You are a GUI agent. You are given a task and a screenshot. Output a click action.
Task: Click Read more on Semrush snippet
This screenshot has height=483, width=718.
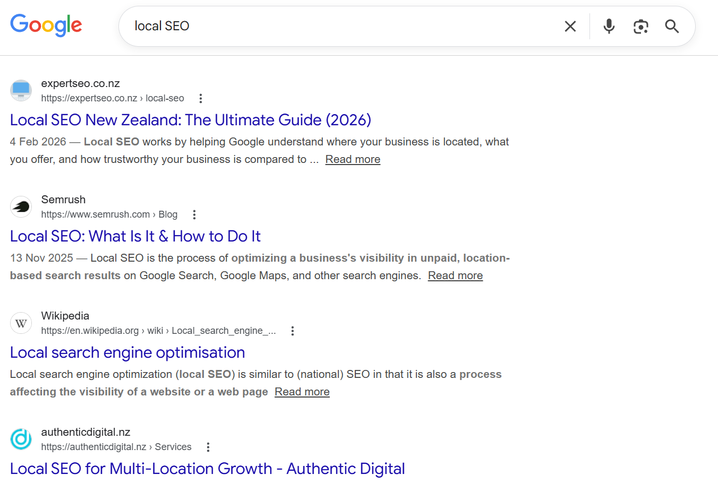pos(455,275)
